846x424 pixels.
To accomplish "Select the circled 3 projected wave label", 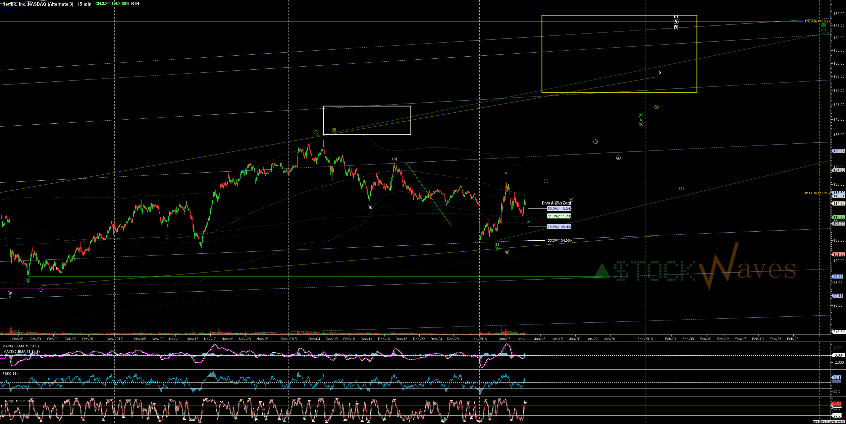I will tap(596, 142).
